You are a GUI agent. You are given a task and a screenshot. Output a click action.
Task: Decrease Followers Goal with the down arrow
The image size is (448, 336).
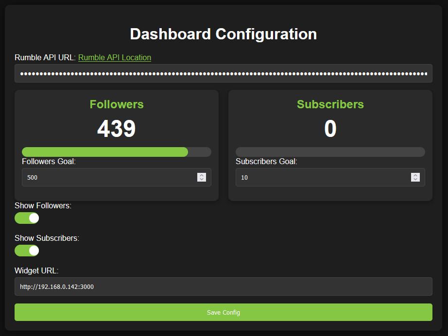pos(202,179)
